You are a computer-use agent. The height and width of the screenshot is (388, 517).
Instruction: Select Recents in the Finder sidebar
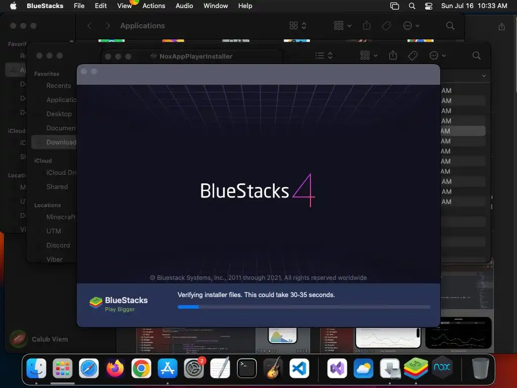tap(59, 86)
